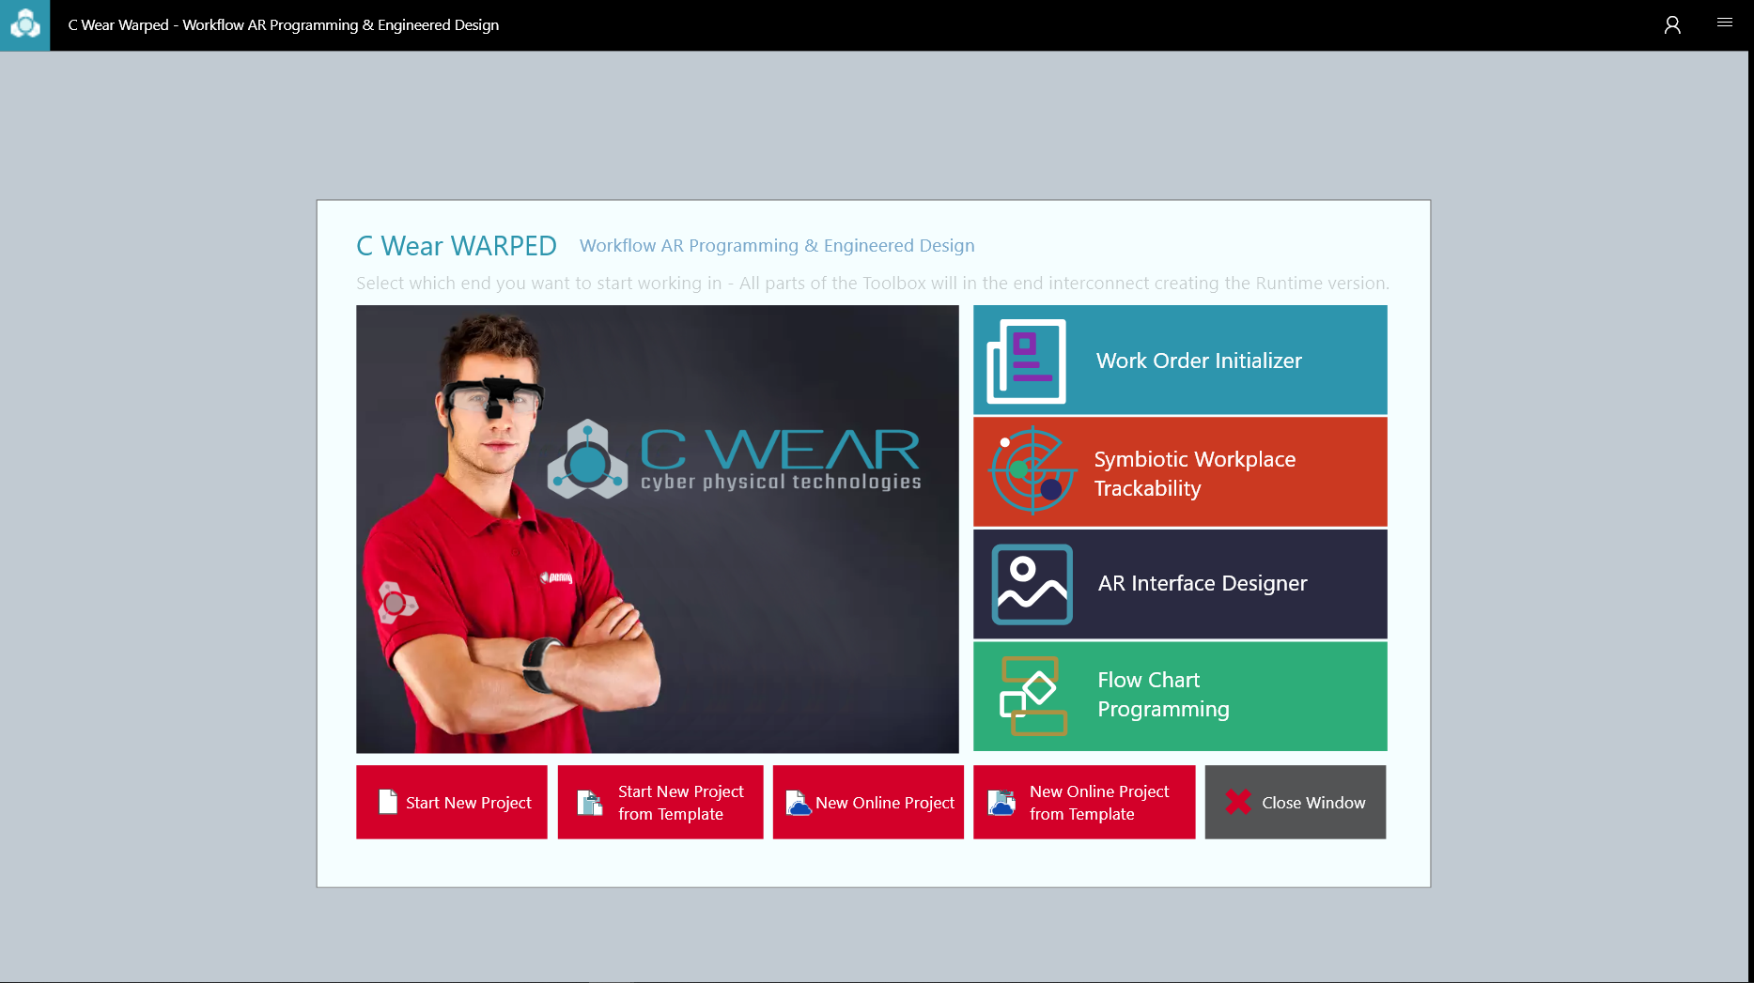The width and height of the screenshot is (1754, 983).
Task: Click the blank page icon on Start New Project
Action: point(388,802)
